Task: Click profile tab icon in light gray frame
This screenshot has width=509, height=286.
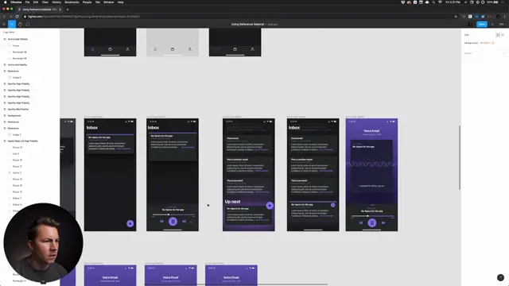Action: coord(190,49)
